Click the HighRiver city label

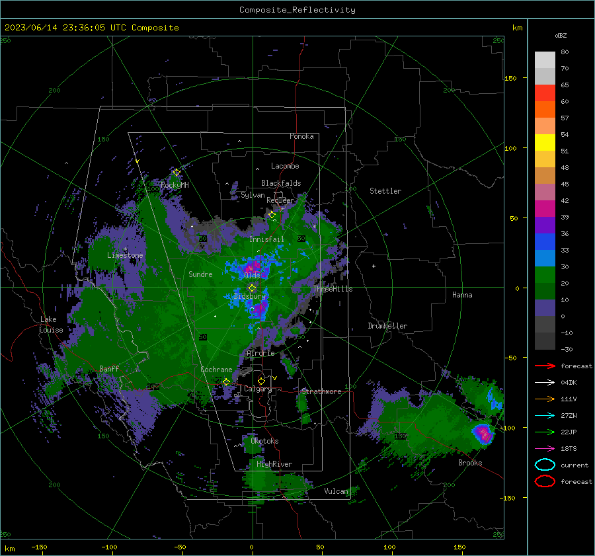(x=274, y=464)
